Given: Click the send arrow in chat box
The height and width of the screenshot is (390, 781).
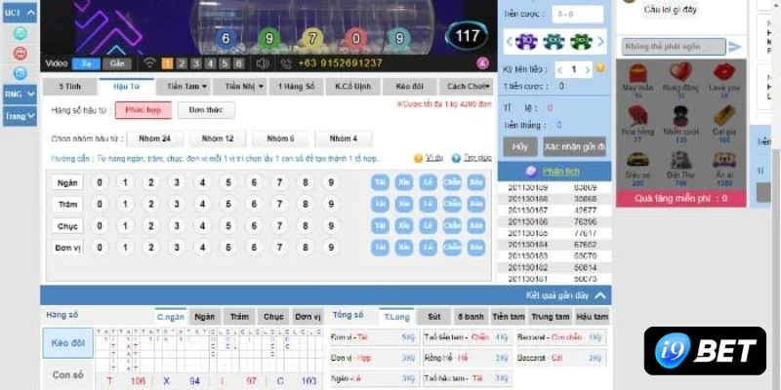Looking at the screenshot, I should click(735, 46).
